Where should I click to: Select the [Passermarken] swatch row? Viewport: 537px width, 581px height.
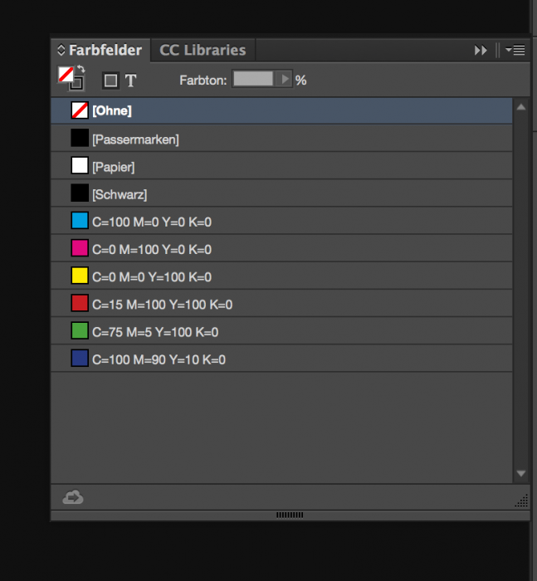[x=281, y=139]
